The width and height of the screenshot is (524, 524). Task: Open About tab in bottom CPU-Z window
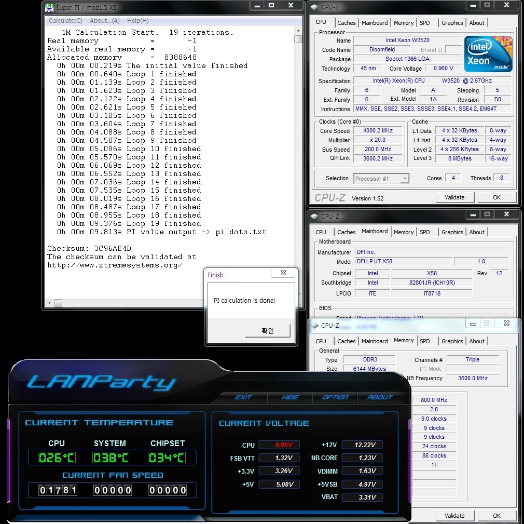coord(477,341)
